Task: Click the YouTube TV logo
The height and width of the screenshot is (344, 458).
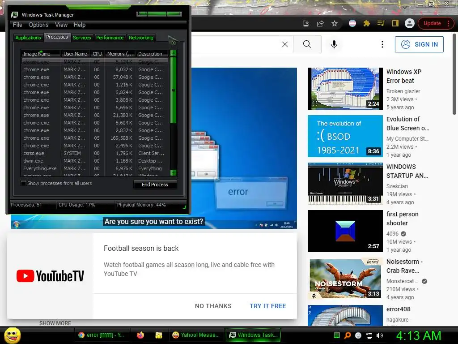Action: point(50,276)
